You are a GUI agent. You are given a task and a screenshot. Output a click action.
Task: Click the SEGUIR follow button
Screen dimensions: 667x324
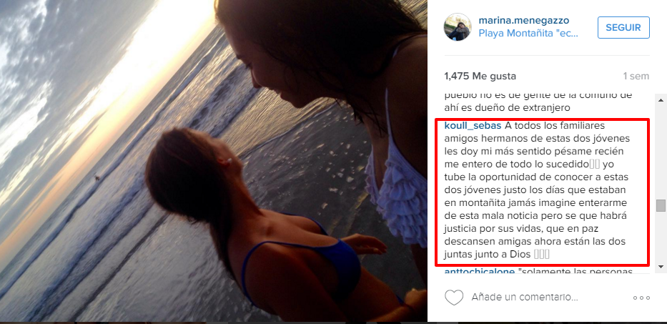tap(623, 28)
